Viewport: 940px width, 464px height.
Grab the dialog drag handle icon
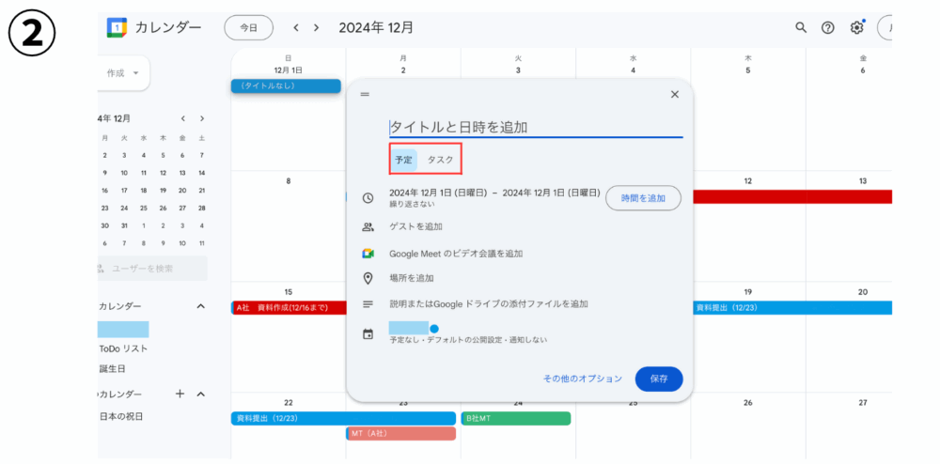coord(365,94)
